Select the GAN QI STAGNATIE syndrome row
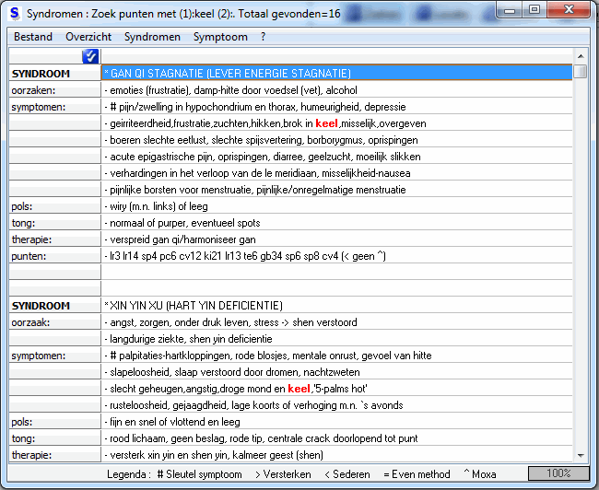This screenshot has height=490, width=599. 336,73
